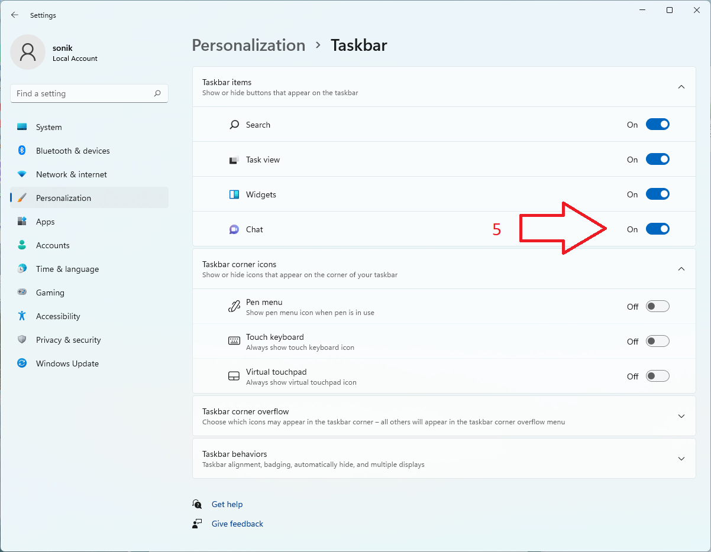Click the user profile avatar picture
Viewport: 711px width, 552px height.
tap(28, 52)
